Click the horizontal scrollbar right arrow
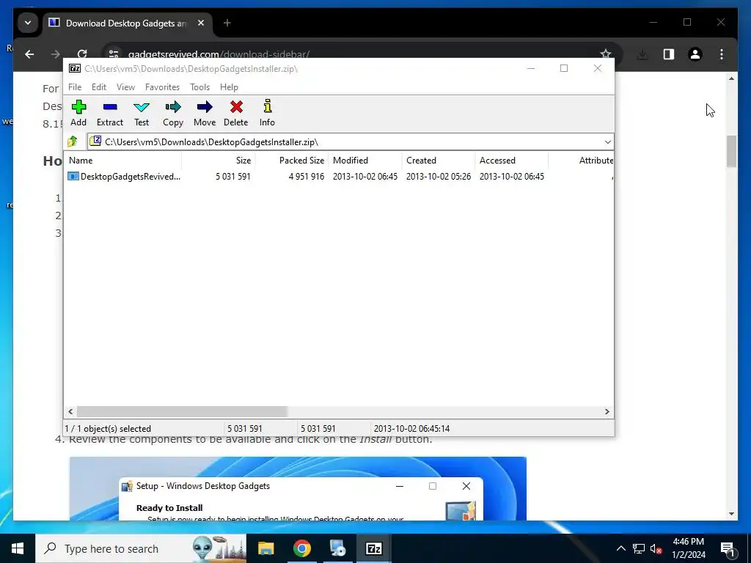751x563 pixels. click(x=607, y=411)
